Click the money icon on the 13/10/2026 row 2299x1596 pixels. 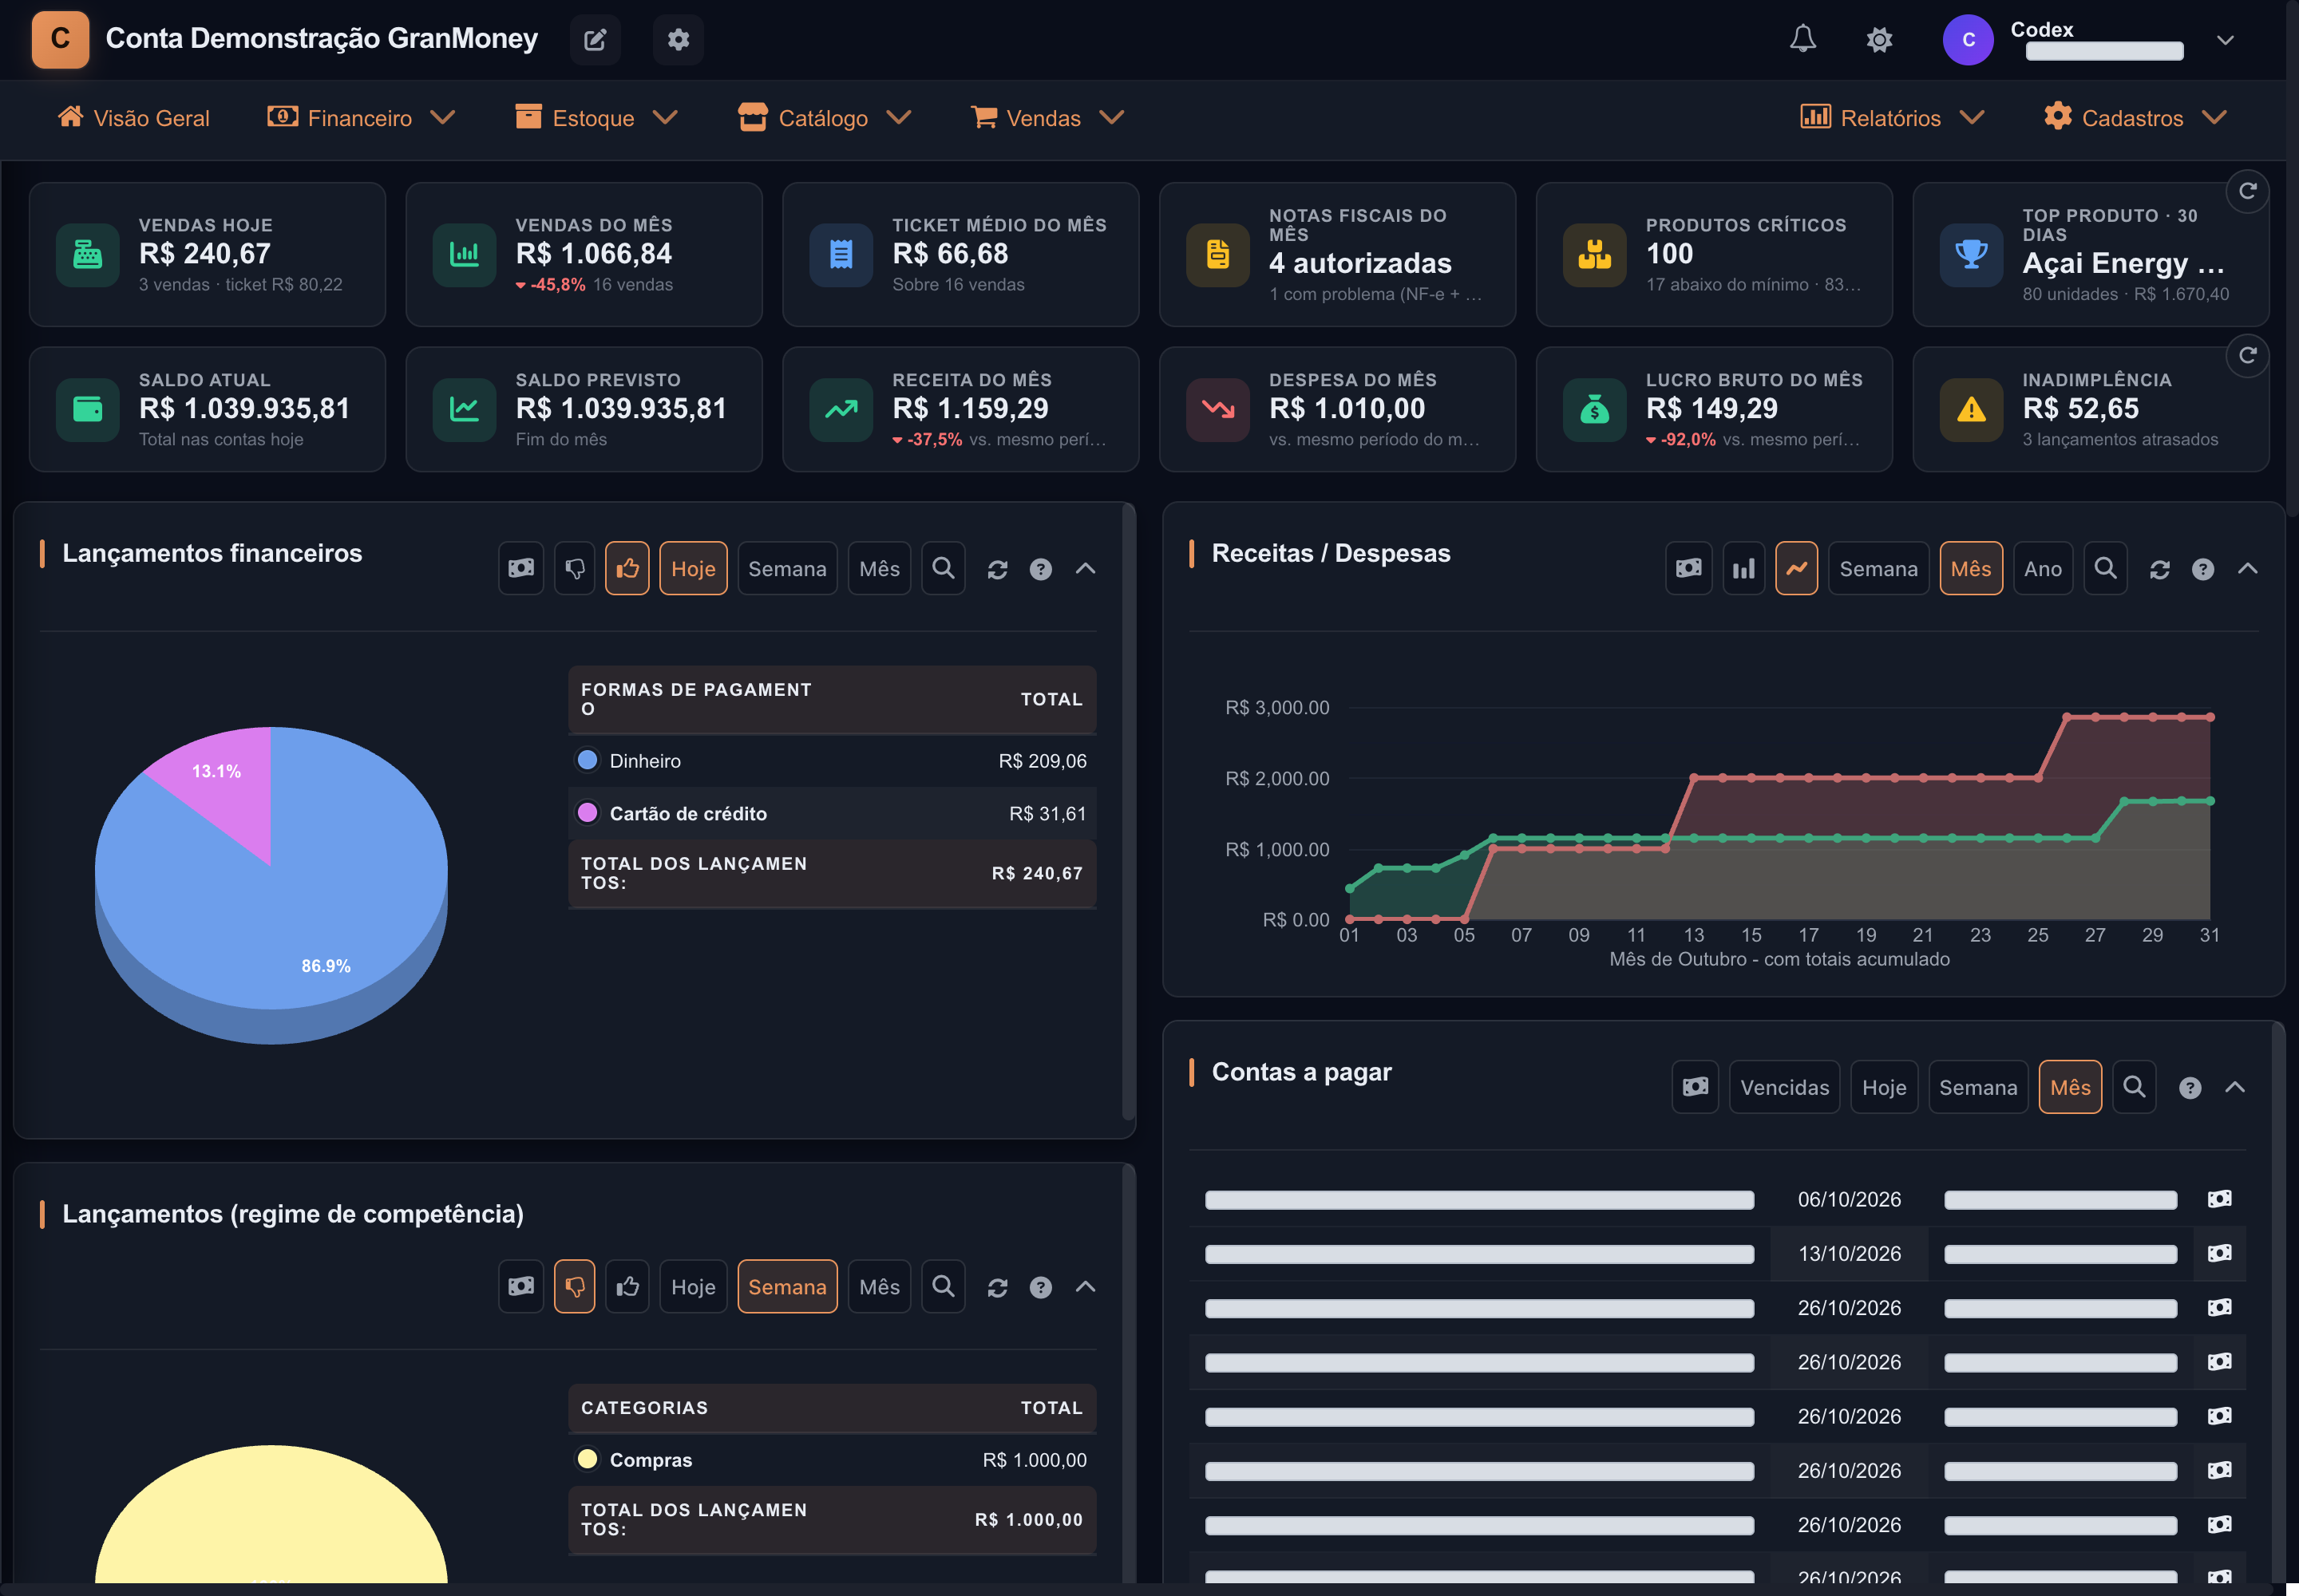click(x=2219, y=1253)
